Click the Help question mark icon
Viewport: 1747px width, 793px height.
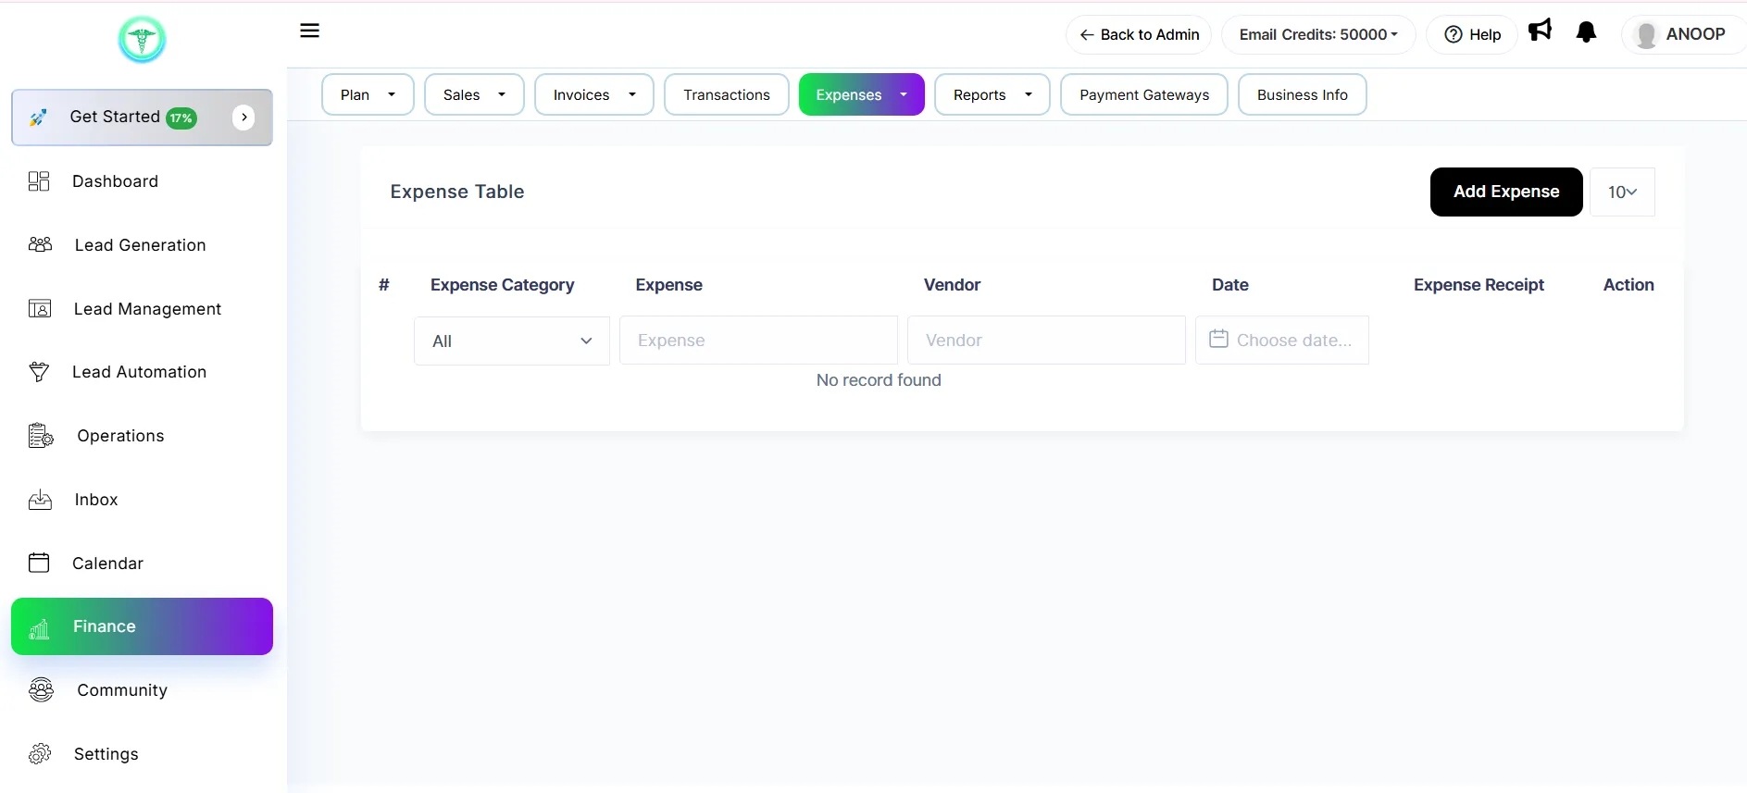pyautogui.click(x=1454, y=34)
